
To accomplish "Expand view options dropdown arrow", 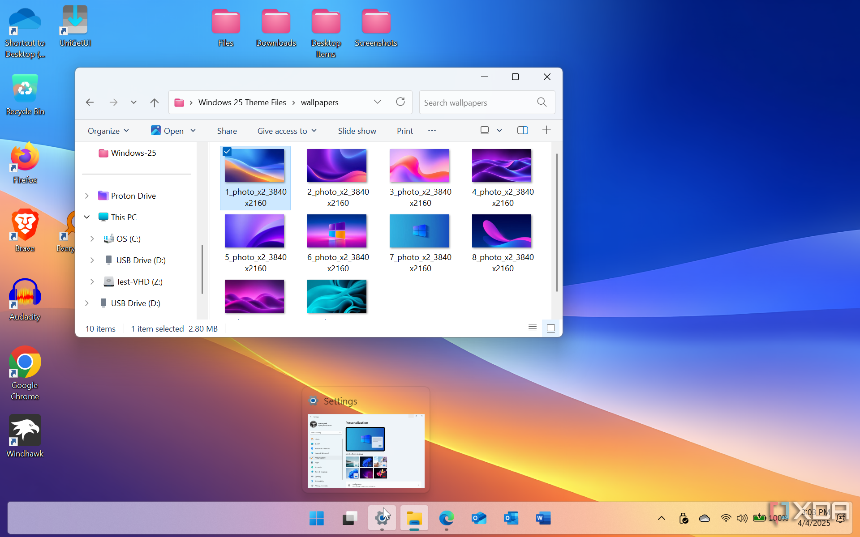I will pyautogui.click(x=499, y=131).
